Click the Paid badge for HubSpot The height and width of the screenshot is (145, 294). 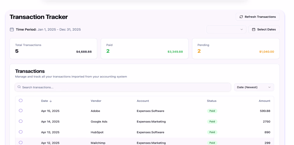coord(212,132)
